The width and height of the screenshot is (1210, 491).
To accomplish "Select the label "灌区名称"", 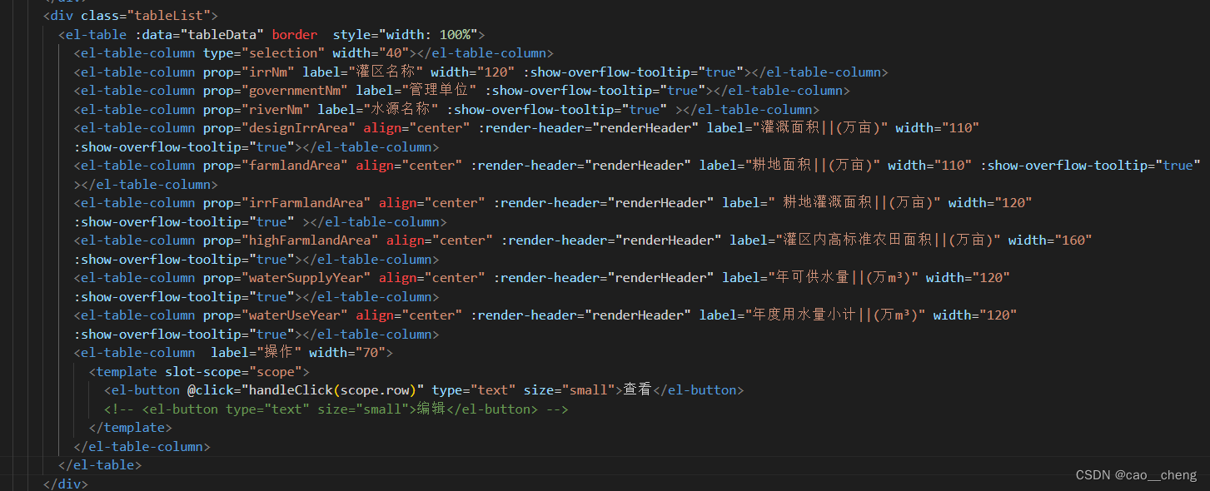I will (x=362, y=72).
